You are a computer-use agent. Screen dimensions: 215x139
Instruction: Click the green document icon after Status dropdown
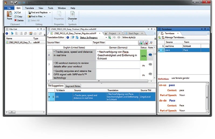point(109,38)
